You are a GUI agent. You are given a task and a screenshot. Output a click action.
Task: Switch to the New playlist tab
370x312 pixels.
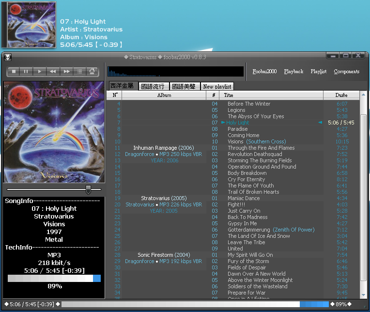[x=217, y=86]
